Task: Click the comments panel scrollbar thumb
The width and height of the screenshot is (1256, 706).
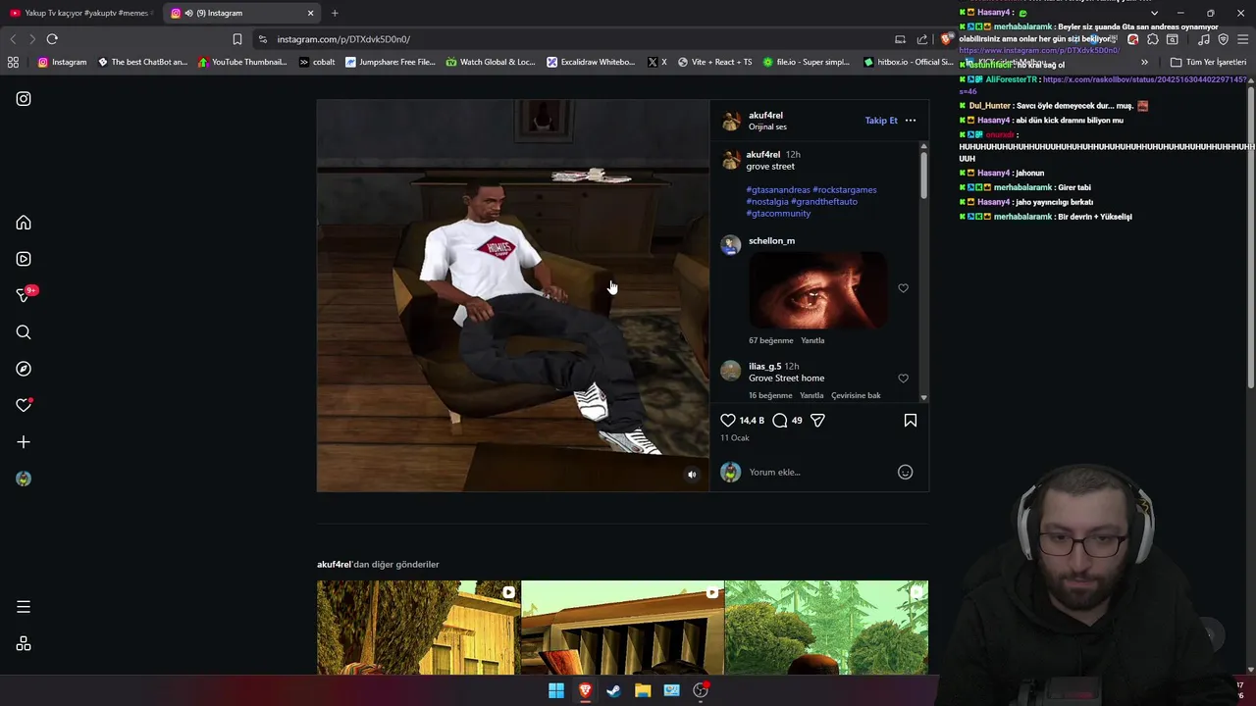Action: [x=923, y=175]
